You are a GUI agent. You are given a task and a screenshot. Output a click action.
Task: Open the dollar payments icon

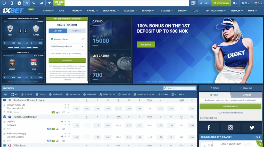tap(27, 3)
